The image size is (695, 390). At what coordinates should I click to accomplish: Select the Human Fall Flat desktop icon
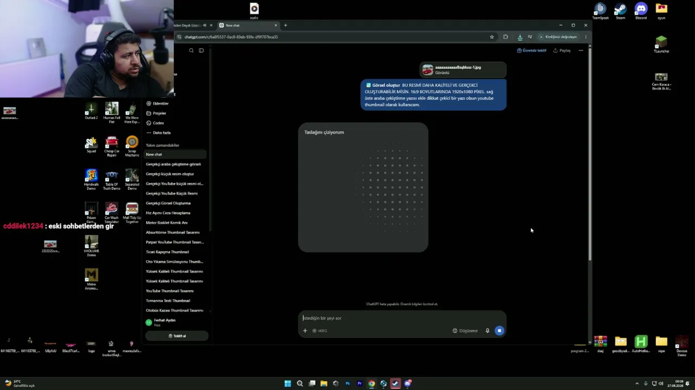pyautogui.click(x=112, y=113)
